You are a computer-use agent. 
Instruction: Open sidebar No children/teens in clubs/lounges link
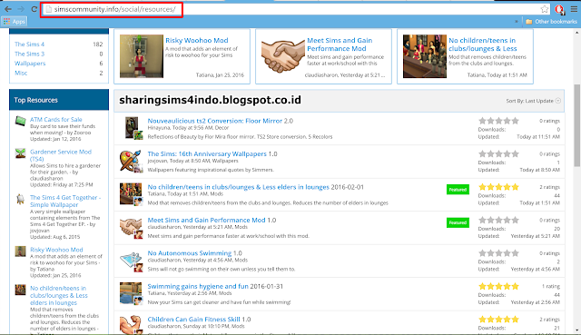pyautogui.click(x=58, y=295)
